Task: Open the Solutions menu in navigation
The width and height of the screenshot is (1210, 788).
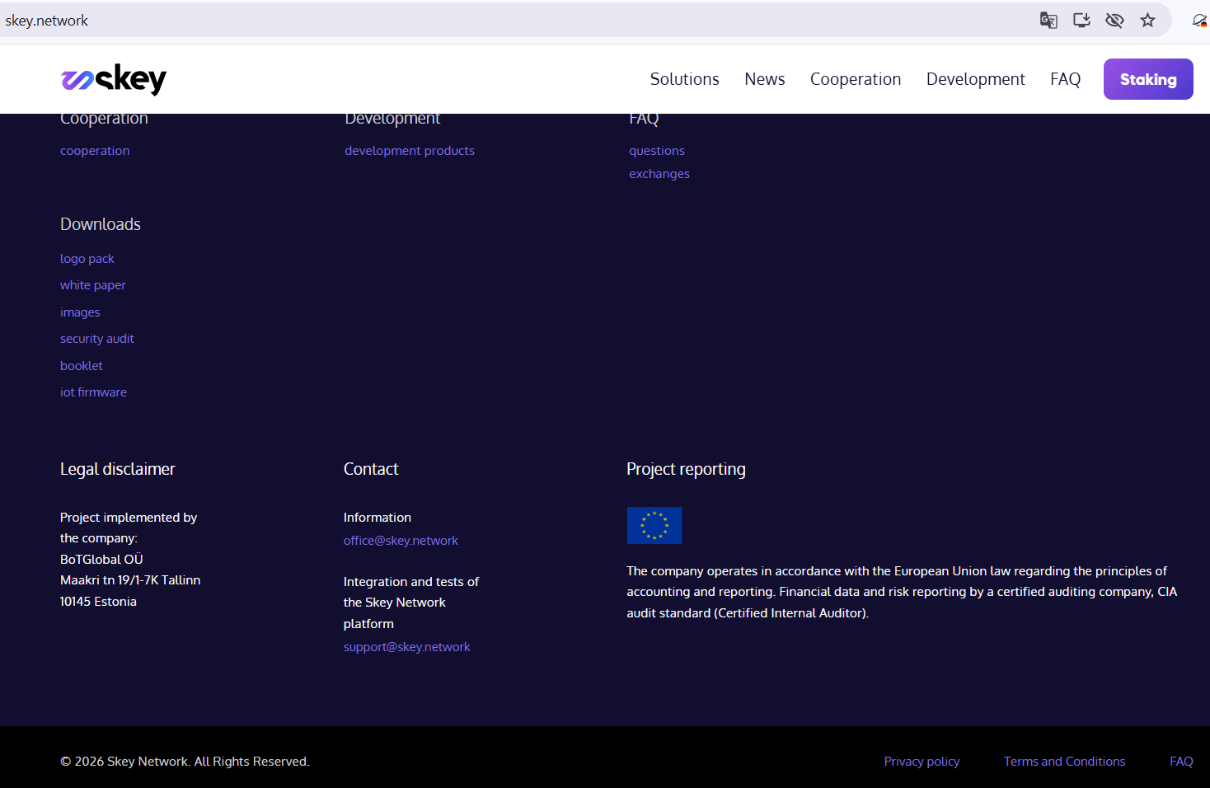Action: tap(684, 79)
